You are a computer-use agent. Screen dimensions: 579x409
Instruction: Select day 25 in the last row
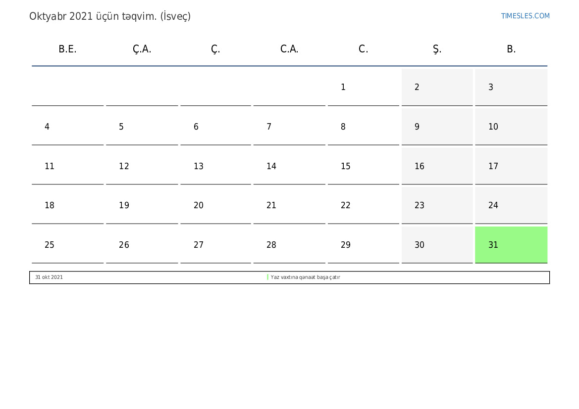coord(67,245)
